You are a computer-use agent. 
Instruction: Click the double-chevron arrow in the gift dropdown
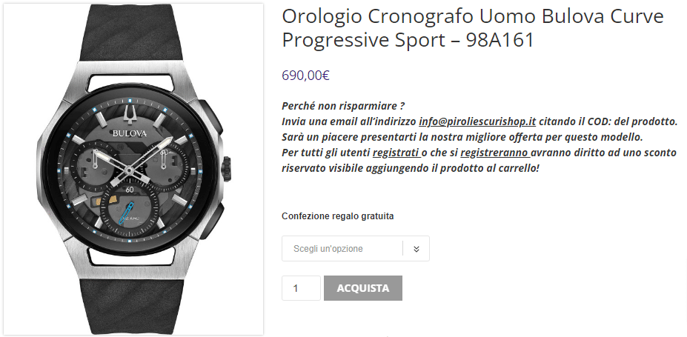(416, 249)
